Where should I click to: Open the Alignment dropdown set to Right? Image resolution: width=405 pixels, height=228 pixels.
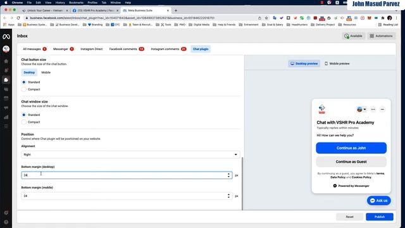tap(130, 155)
